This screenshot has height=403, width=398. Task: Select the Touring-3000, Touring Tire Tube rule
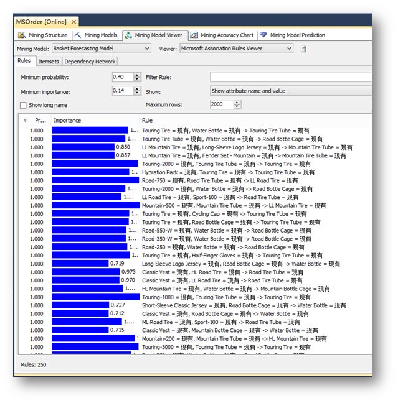226,347
